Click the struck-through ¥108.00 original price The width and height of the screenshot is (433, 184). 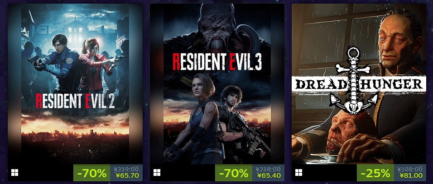pos(411,170)
